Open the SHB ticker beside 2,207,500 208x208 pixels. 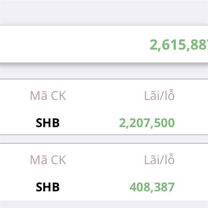point(47,123)
